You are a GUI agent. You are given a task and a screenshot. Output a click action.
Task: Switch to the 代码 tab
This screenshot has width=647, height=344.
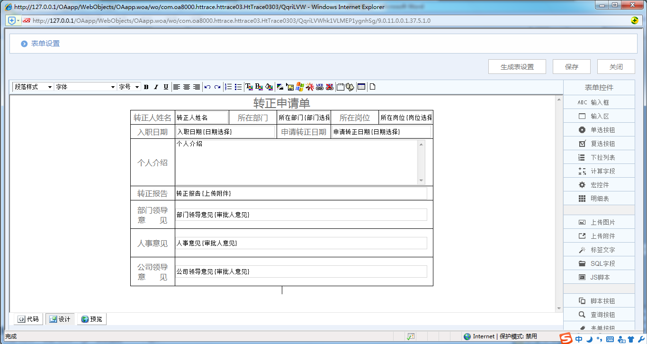(x=28, y=319)
